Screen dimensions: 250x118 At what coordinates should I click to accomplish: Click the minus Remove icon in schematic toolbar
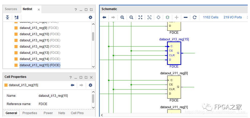coord(186,17)
